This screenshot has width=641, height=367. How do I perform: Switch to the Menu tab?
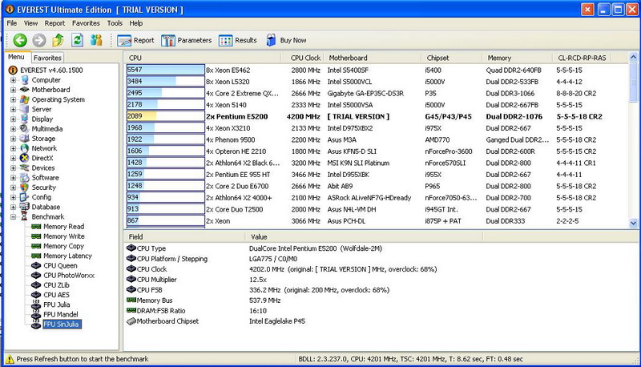tap(16, 57)
